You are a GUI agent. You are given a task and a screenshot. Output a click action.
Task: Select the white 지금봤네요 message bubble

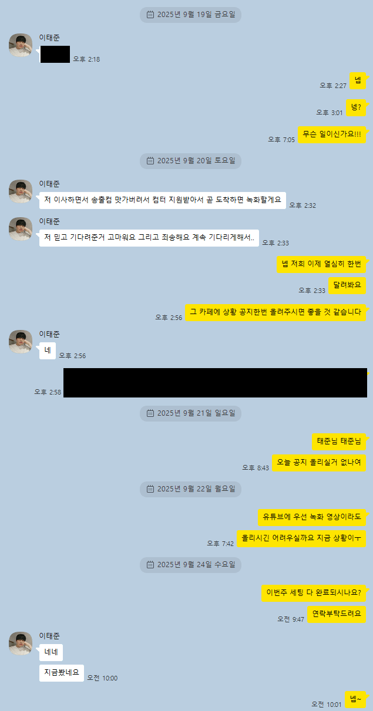62,673
